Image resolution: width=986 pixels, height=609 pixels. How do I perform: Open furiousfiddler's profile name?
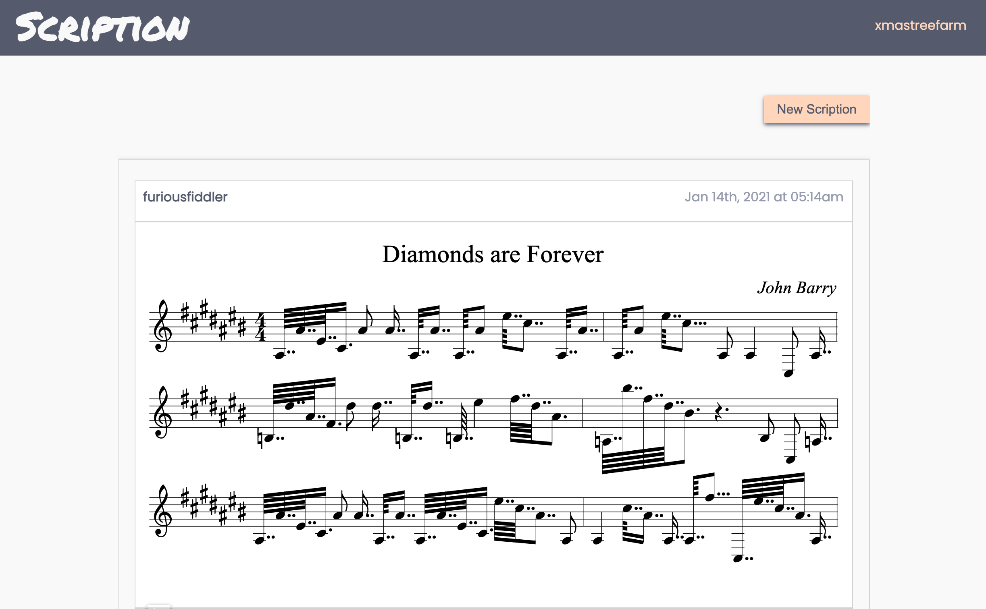(185, 197)
